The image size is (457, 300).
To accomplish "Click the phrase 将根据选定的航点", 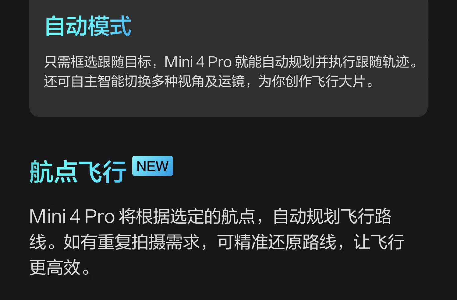I will point(187,217).
